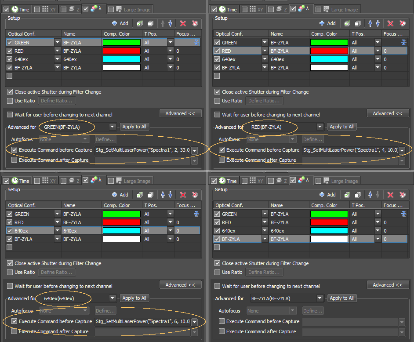Select Time tab in the GREEN(BF-ZYLA) panel
The width and height of the screenshot is (414, 342).
(x=20, y=9)
